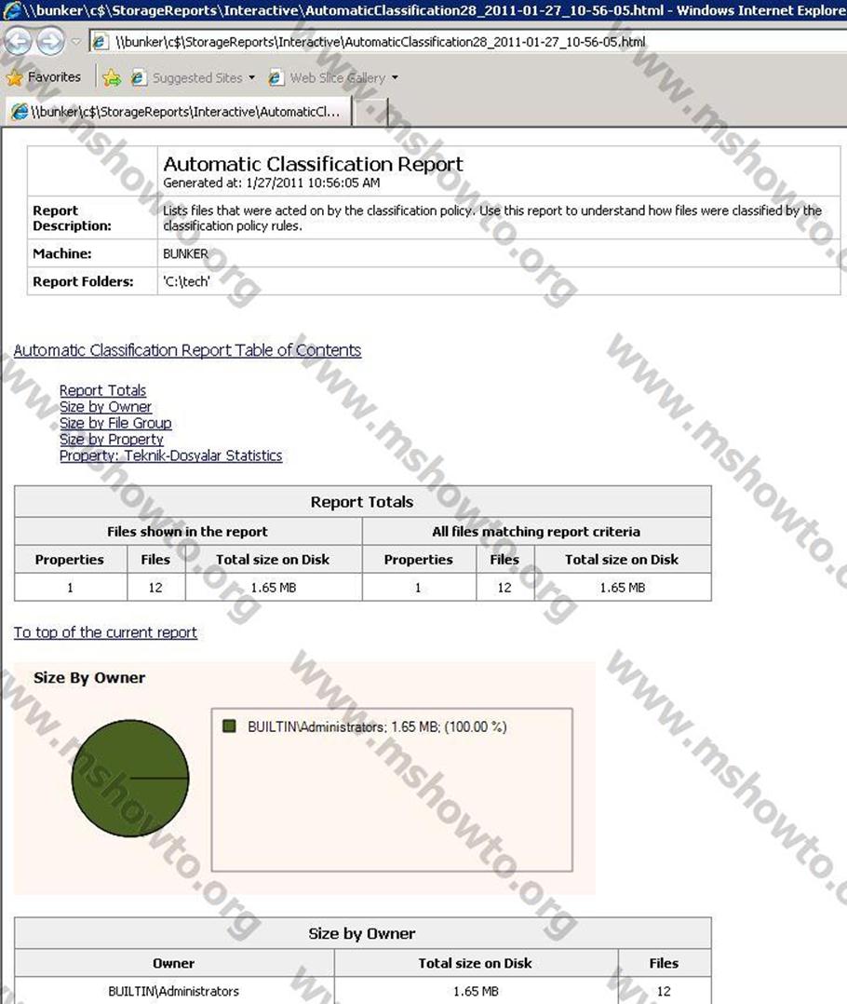This screenshot has width=847, height=1004.
Task: Open a new blank tab
Action: (370, 112)
